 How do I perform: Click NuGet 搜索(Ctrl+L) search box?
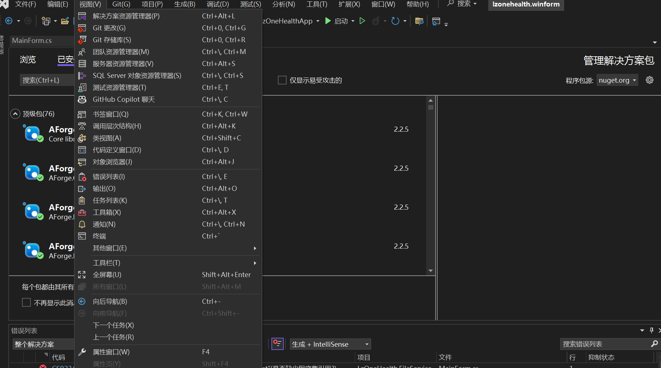[x=47, y=80]
